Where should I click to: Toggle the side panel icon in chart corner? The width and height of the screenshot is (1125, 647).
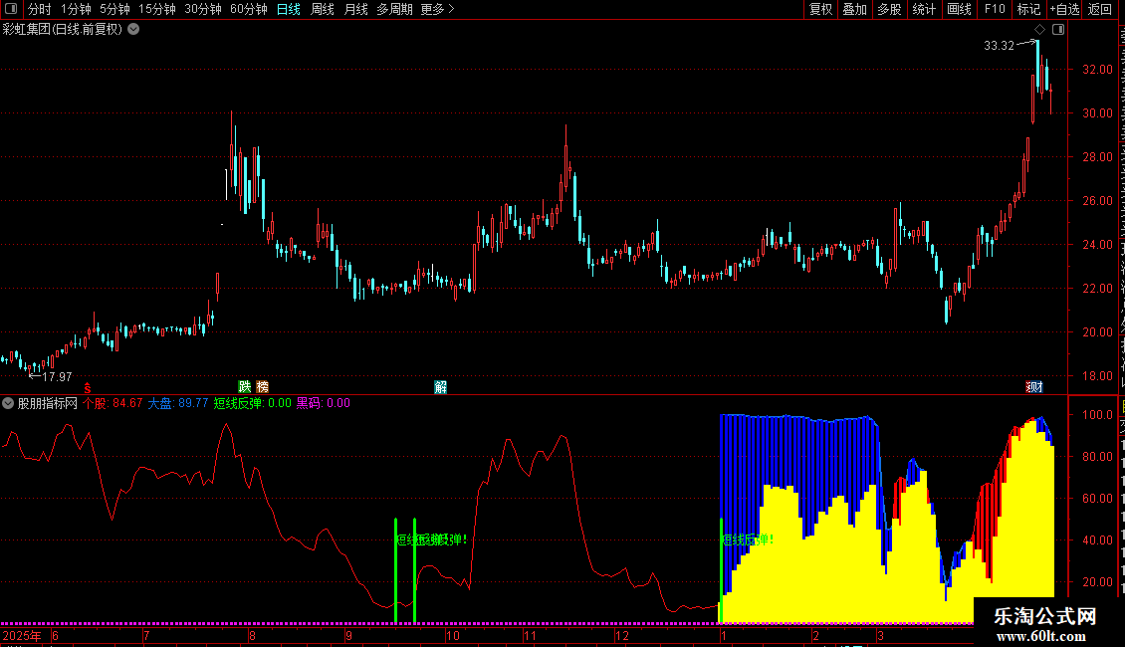pyautogui.click(x=1058, y=30)
